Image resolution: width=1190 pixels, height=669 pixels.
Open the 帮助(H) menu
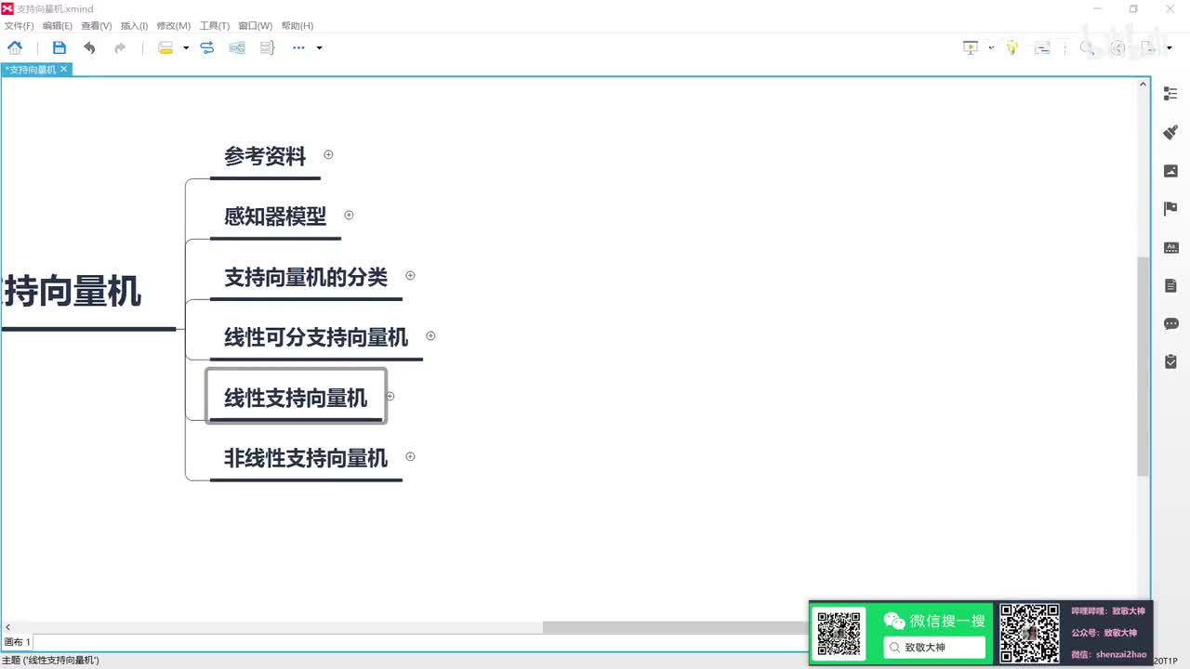297,26
